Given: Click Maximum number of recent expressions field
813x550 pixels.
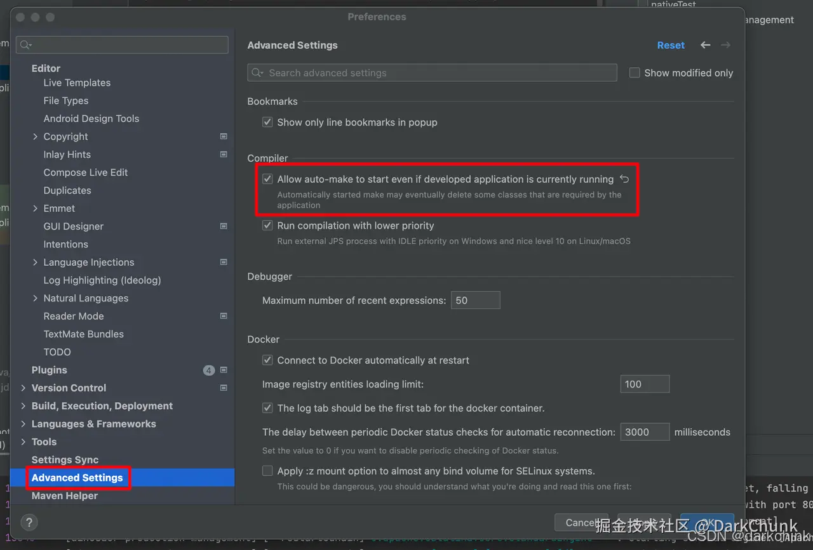Looking at the screenshot, I should click(x=476, y=300).
